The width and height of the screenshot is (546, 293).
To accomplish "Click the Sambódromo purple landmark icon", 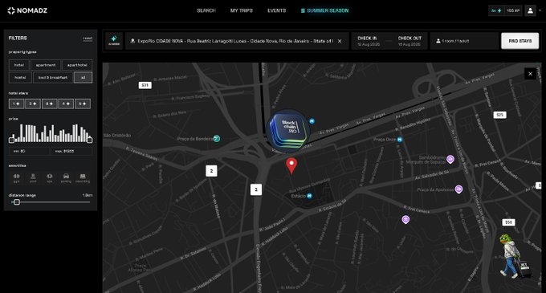I will pyautogui.click(x=450, y=160).
